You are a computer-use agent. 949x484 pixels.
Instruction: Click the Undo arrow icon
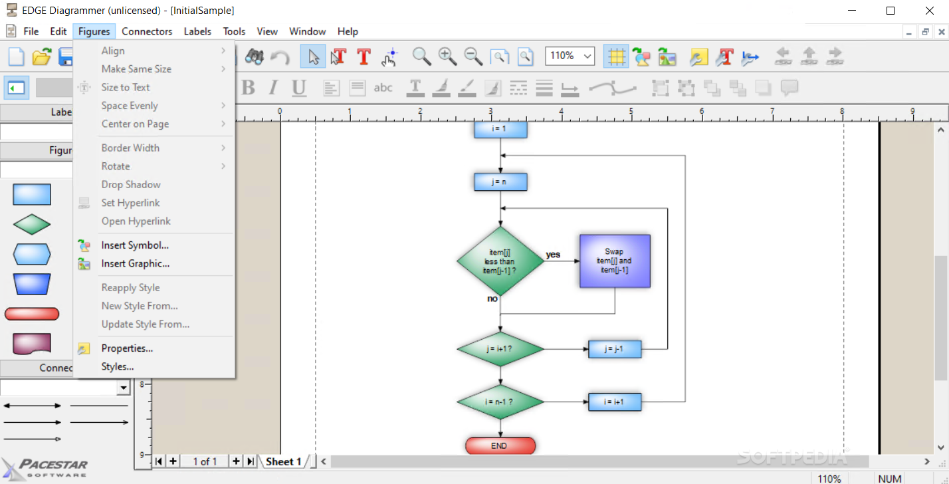click(280, 57)
